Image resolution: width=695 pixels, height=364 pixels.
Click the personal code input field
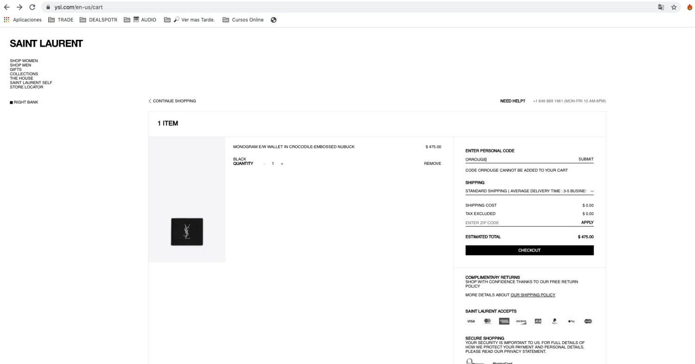click(x=519, y=159)
